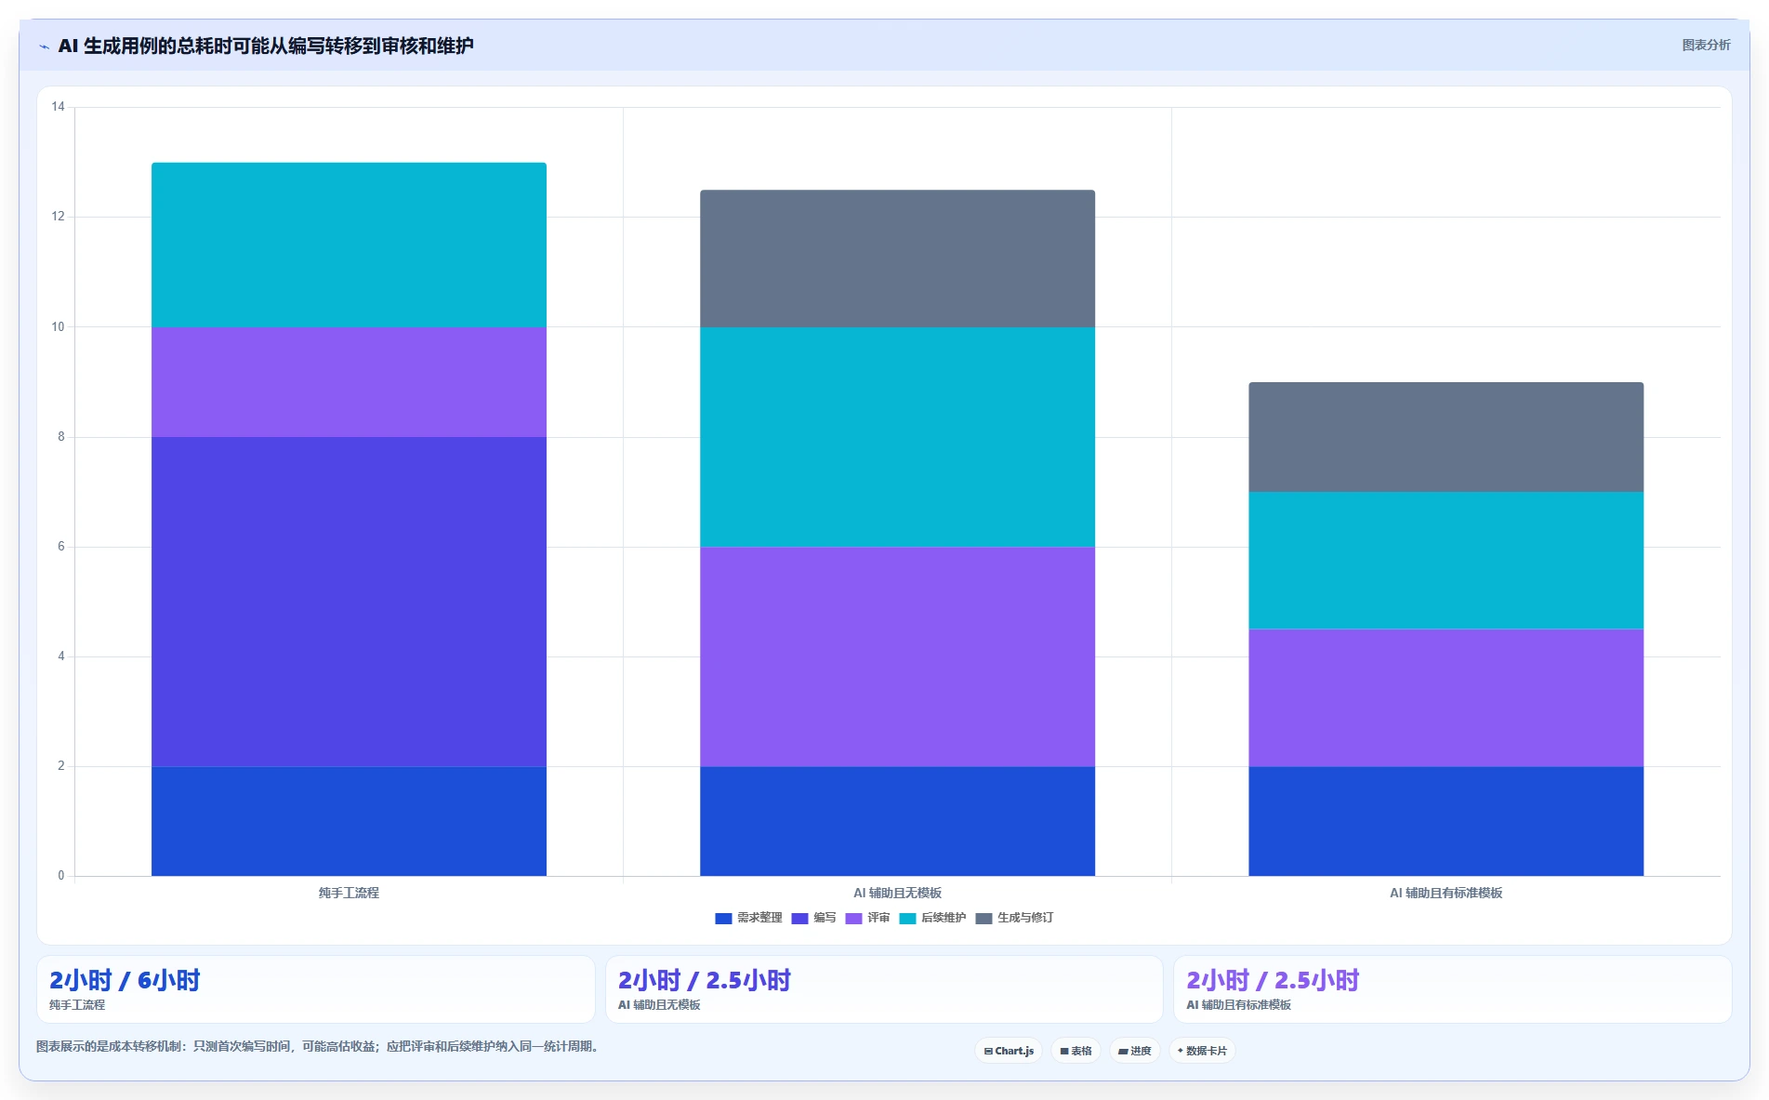Open the 纯手工流程 data card

coord(316,989)
